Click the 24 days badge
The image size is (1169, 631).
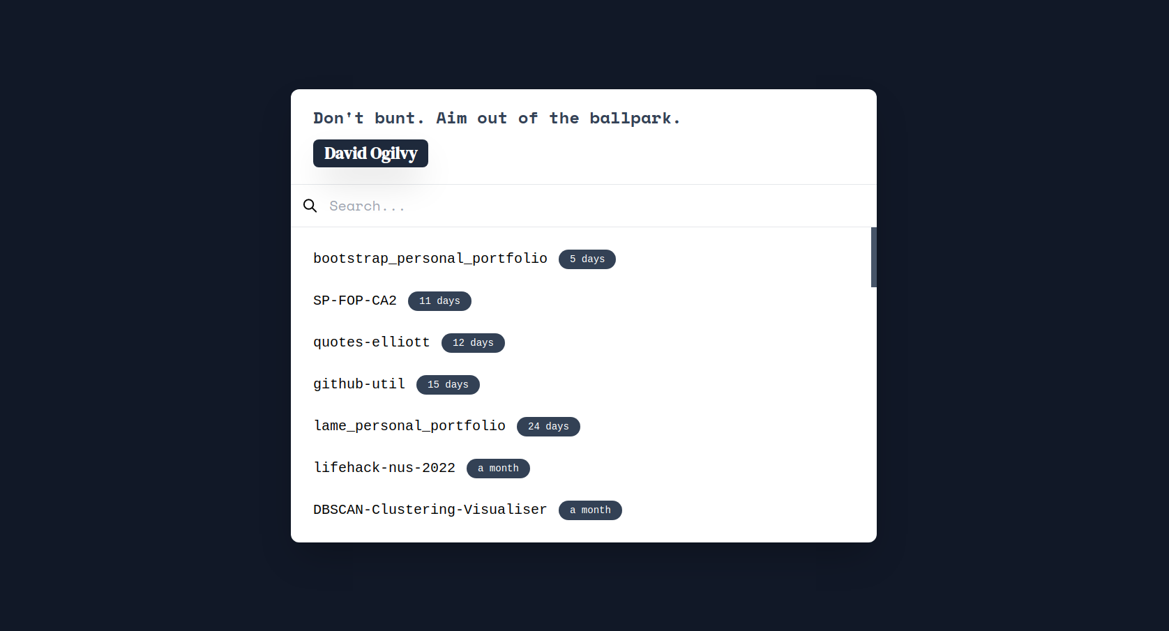coord(548,427)
